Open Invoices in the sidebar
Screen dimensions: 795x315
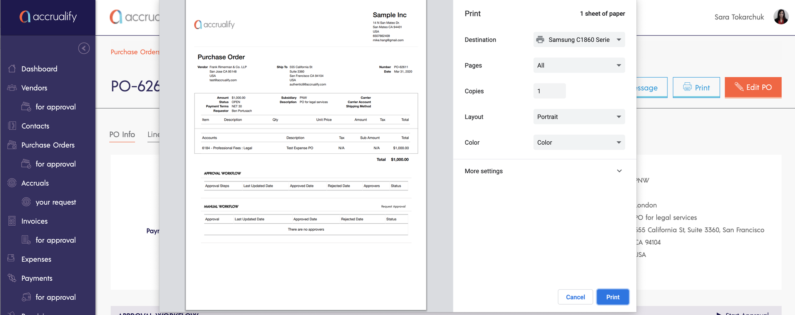point(34,221)
